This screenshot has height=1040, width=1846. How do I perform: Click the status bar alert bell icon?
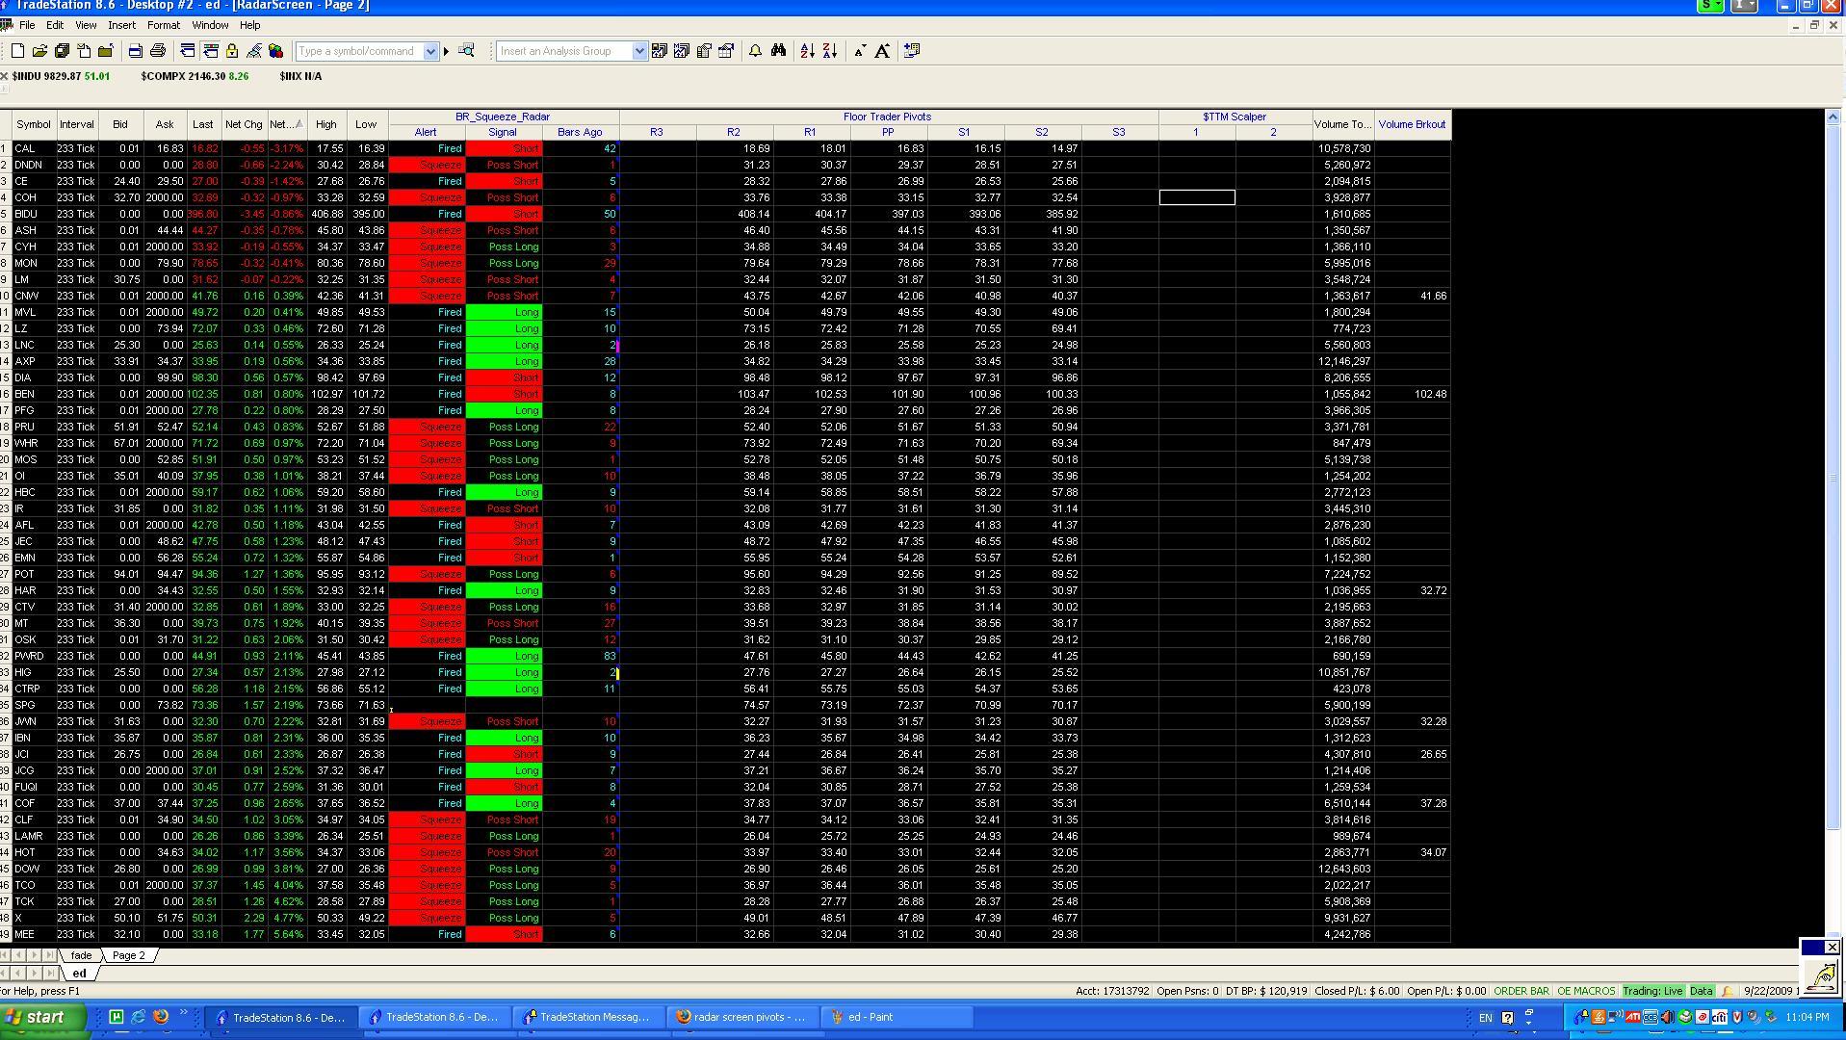click(1728, 991)
